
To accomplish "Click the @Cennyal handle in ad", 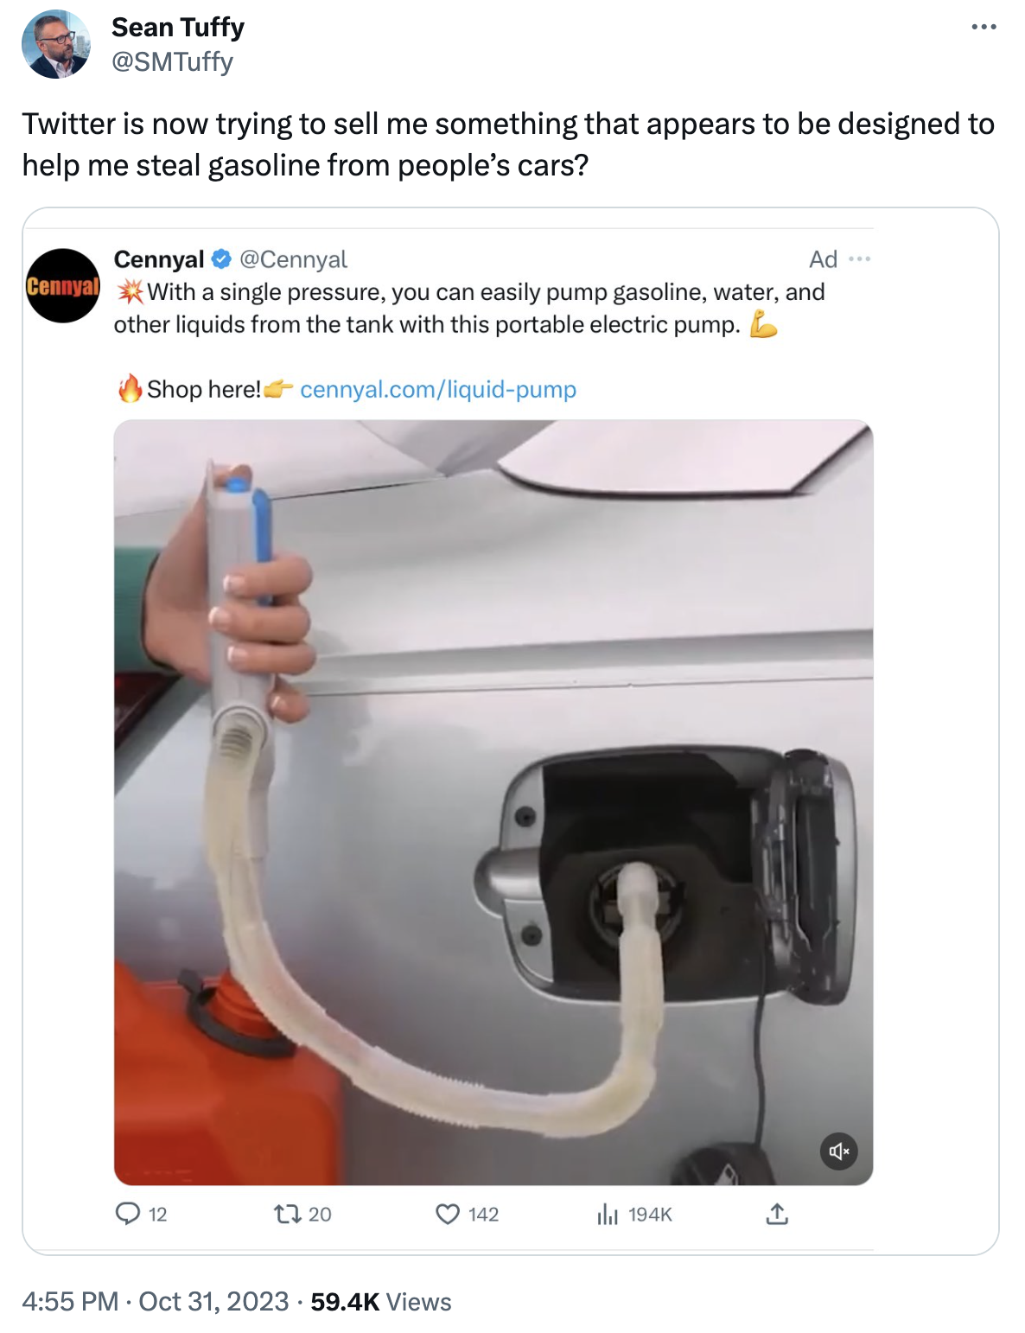I will 293,259.
